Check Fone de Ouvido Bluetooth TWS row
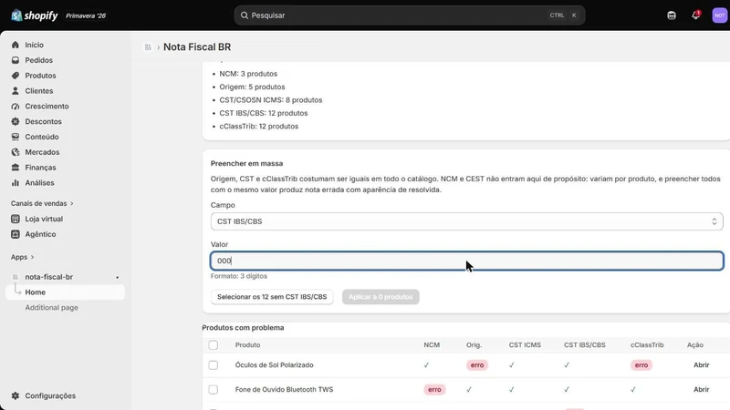This screenshot has height=410, width=730. click(214, 390)
